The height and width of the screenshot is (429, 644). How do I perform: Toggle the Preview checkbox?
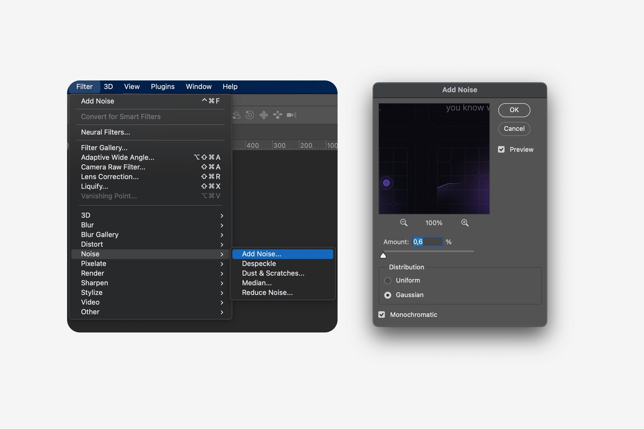pyautogui.click(x=501, y=149)
